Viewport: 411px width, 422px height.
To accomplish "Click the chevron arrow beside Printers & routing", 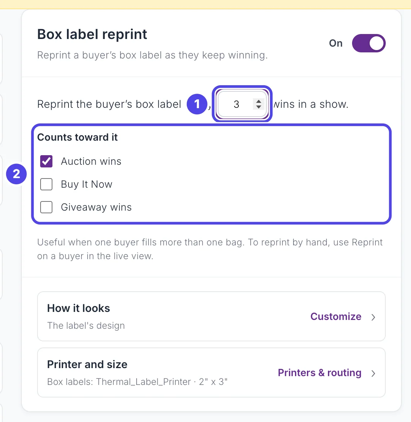I will pos(373,373).
